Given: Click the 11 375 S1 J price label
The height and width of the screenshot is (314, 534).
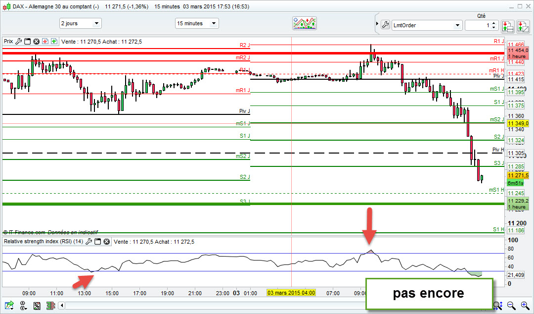Looking at the screenshot, I should point(516,106).
